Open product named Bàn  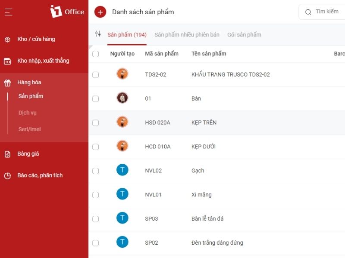coord(196,98)
